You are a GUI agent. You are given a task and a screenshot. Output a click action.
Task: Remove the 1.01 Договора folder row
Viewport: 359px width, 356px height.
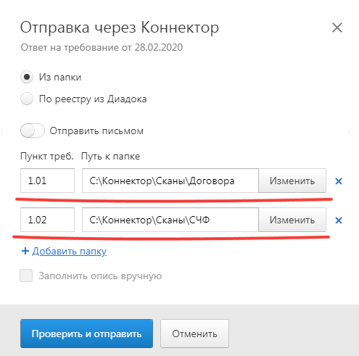339,181
